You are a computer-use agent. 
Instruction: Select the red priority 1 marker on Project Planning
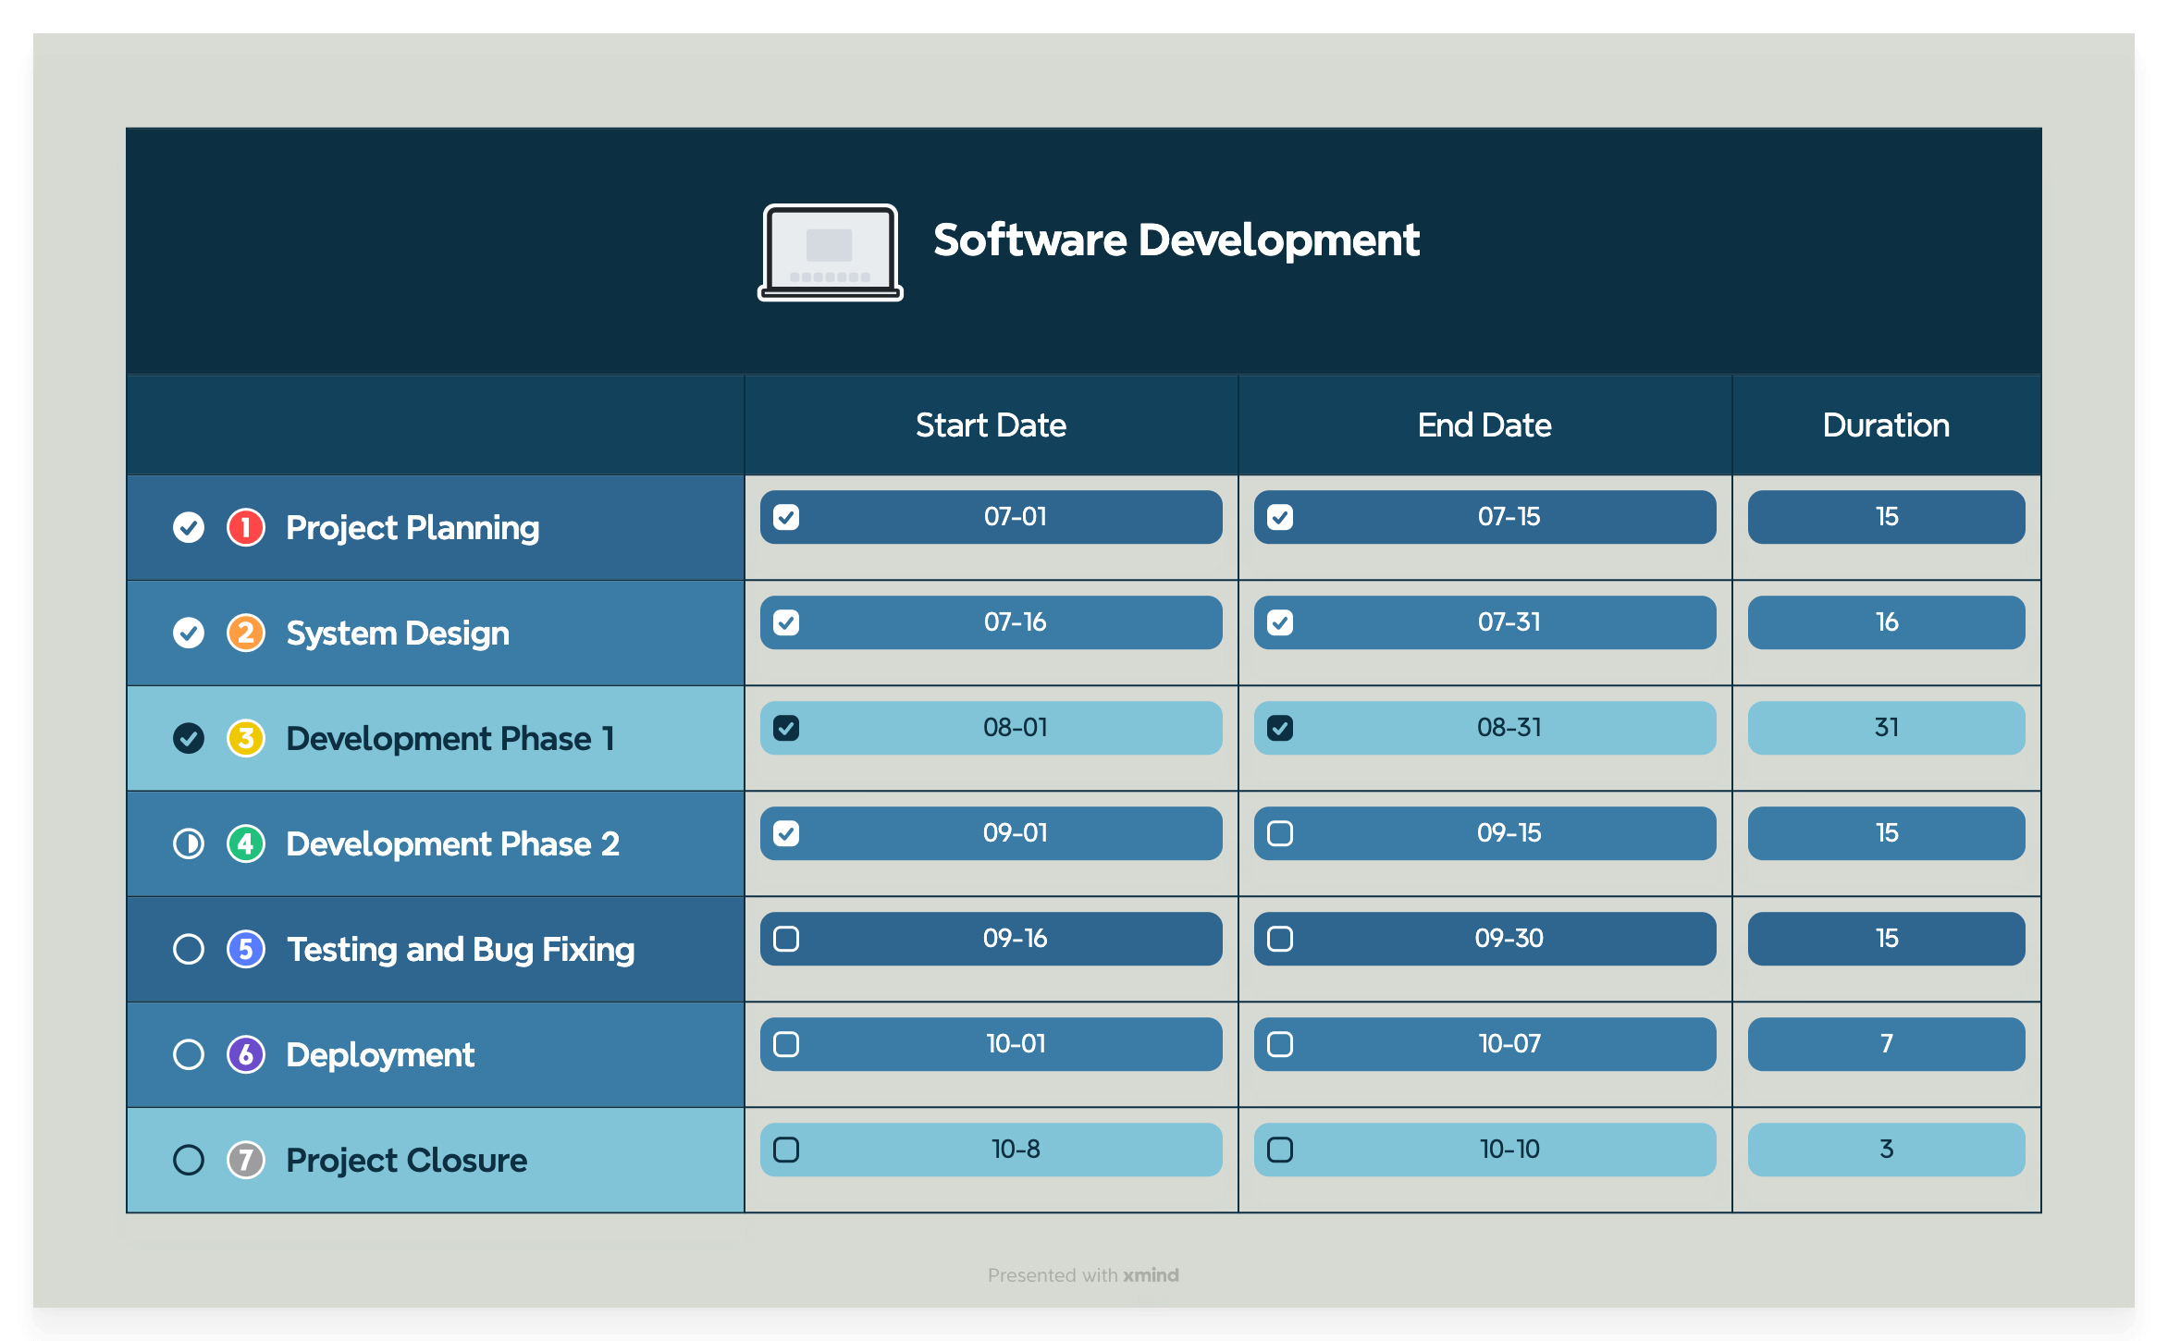point(245,527)
